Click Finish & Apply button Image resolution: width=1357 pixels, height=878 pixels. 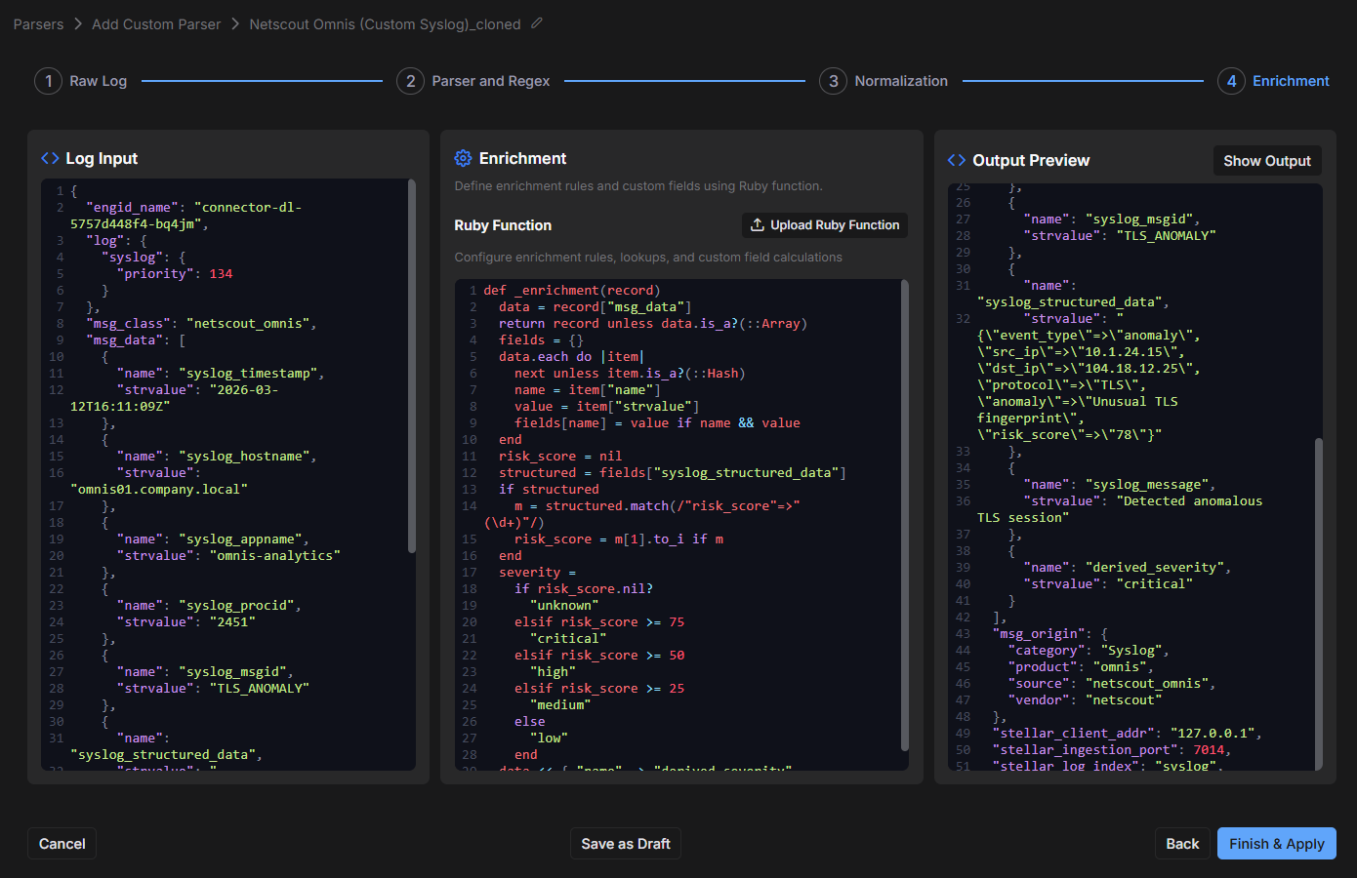[1276, 844]
